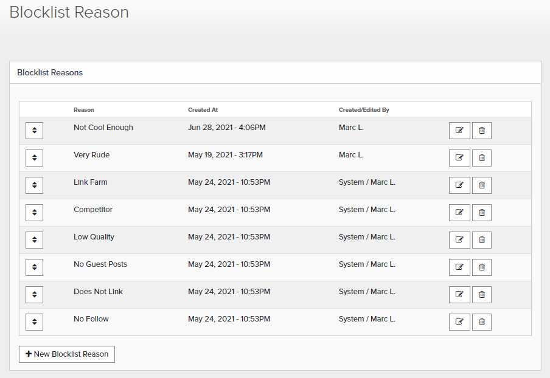Click reorder handle for Very Rude
This screenshot has width=550, height=378.
pyautogui.click(x=34, y=157)
